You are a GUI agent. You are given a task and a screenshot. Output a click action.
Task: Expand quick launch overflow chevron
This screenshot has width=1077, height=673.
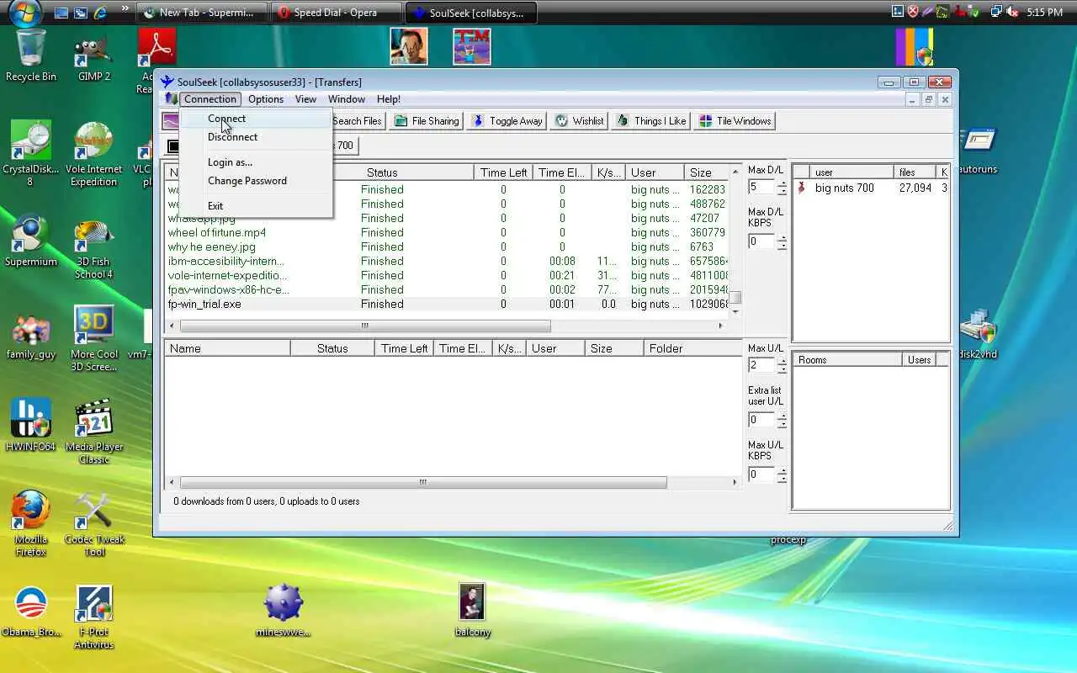click(125, 10)
